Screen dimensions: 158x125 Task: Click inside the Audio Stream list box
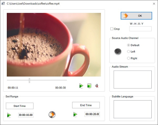pos(133,79)
